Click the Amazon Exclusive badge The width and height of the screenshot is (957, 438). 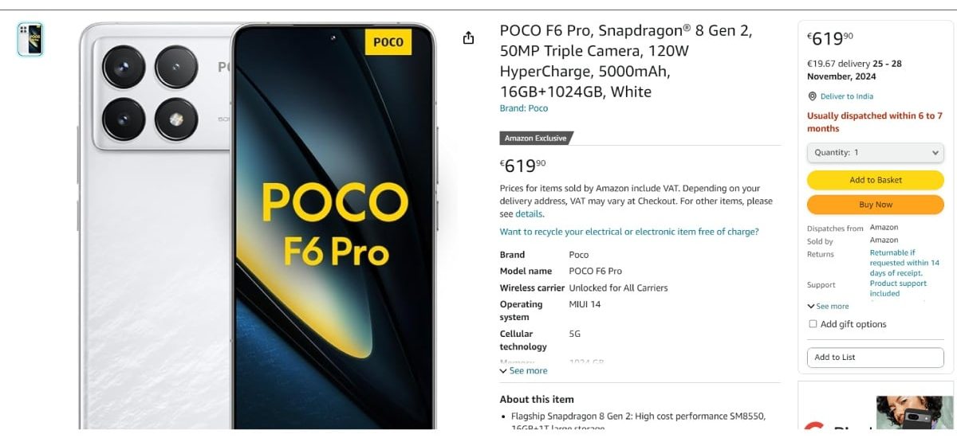535,139
